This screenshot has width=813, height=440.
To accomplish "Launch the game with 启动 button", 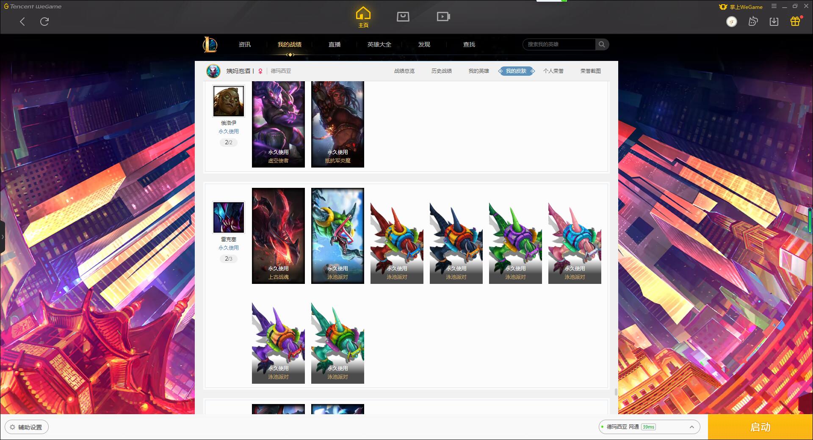I will 760,427.
